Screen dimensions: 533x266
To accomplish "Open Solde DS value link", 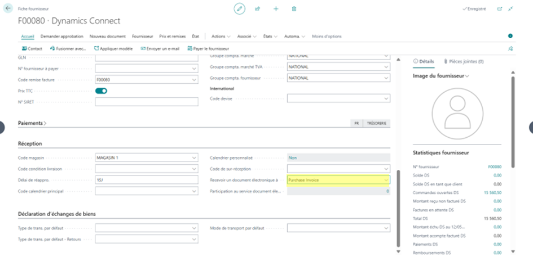I will click(x=497, y=175).
